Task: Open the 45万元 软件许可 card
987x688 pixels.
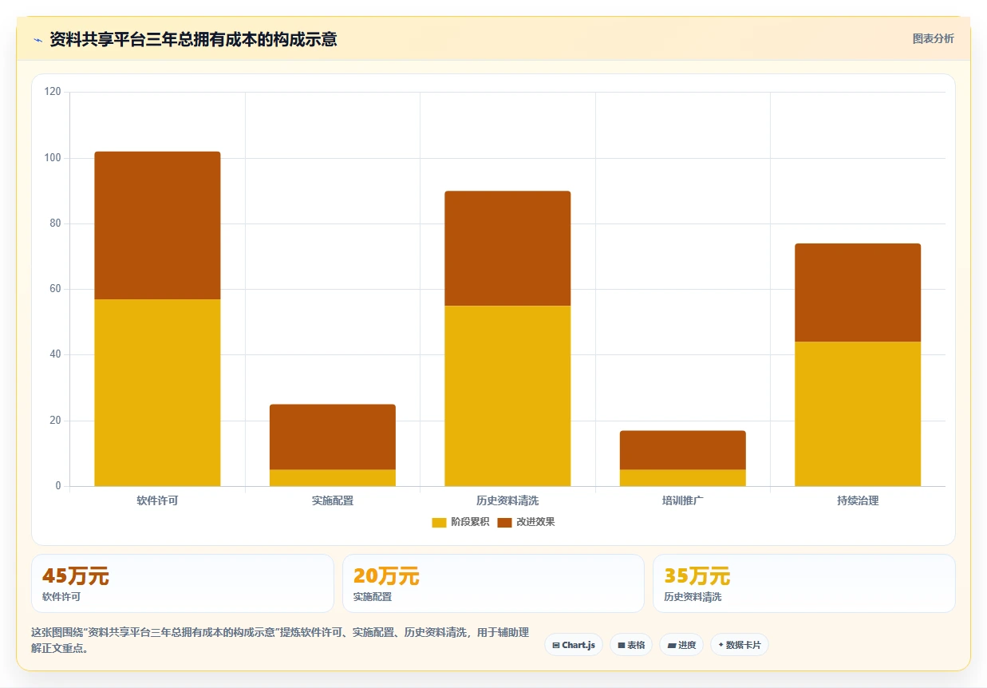Action: (183, 583)
